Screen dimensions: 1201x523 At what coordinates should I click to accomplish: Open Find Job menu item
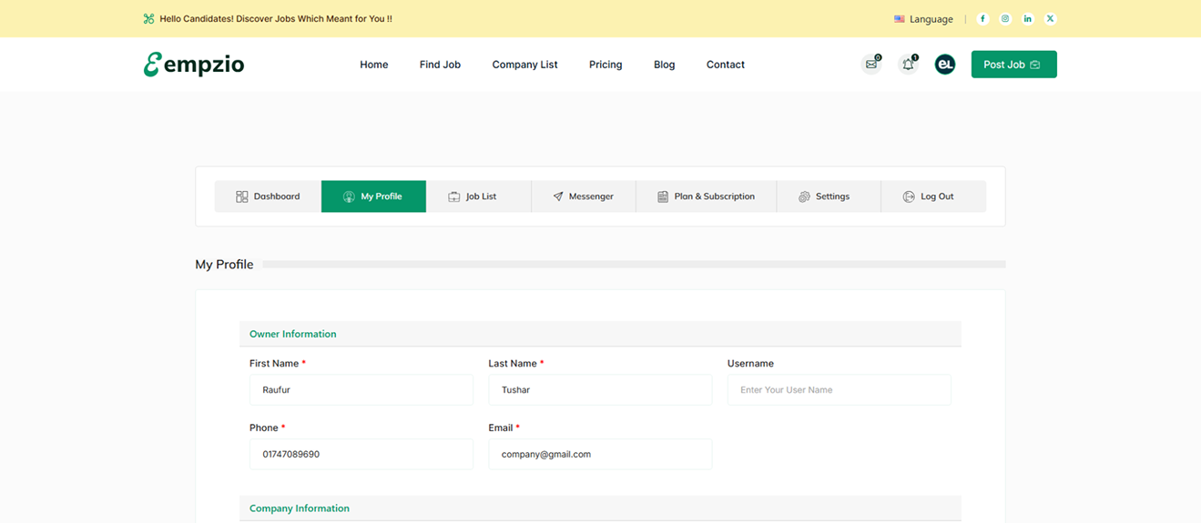coord(440,65)
